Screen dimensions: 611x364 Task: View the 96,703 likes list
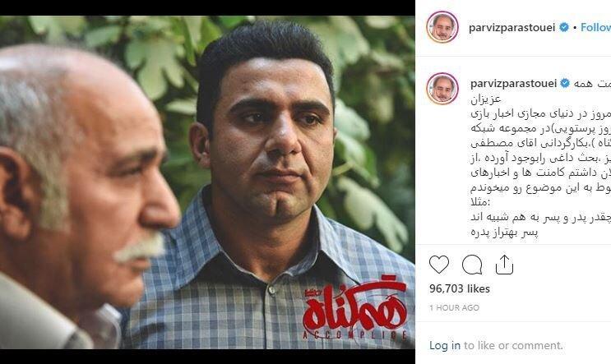point(460,289)
